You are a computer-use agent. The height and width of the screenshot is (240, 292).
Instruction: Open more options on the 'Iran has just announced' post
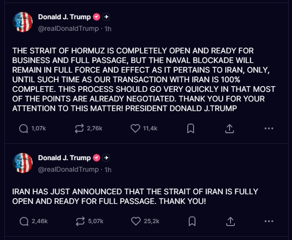point(268,221)
